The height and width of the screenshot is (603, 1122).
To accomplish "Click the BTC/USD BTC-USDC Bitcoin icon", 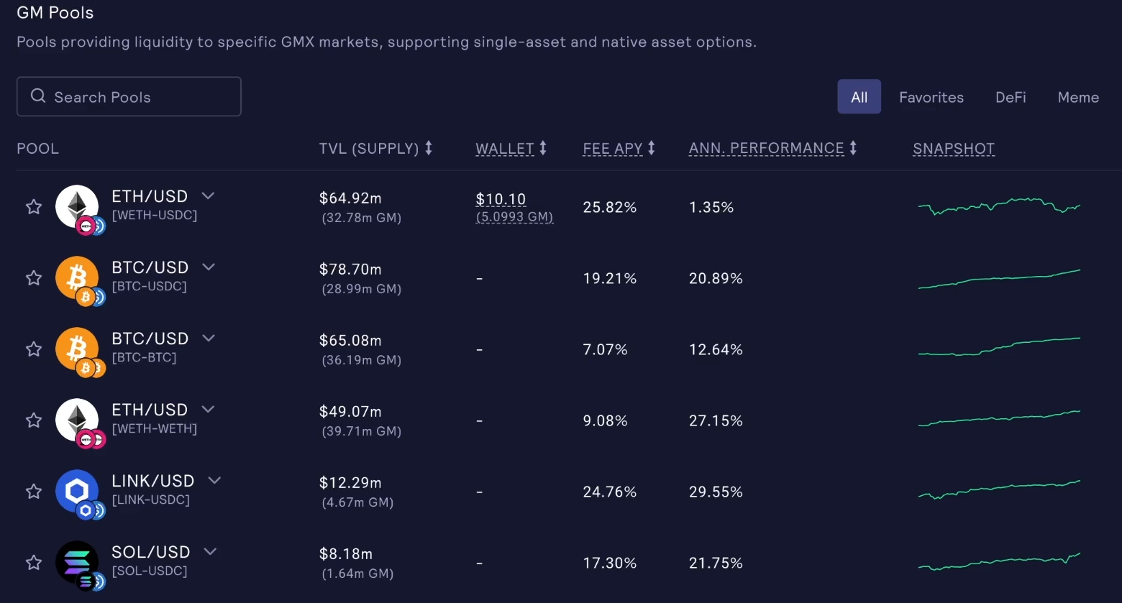I will point(77,278).
